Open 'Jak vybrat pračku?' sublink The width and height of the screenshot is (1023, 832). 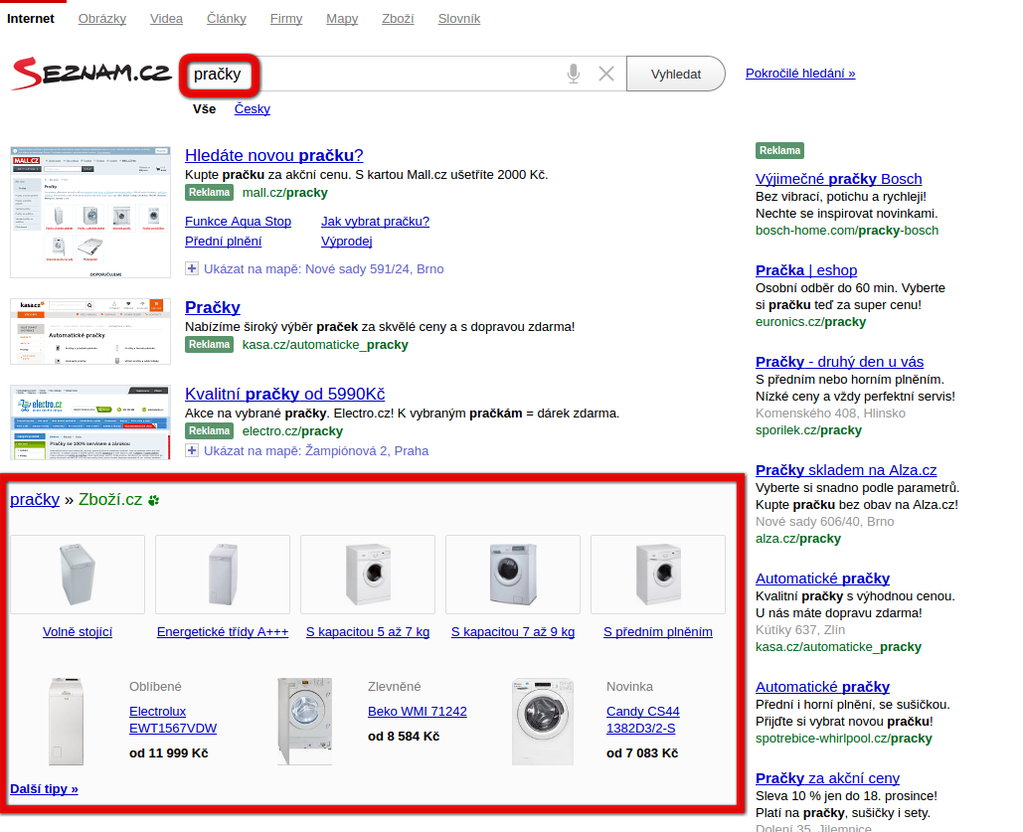pyautogui.click(x=375, y=222)
